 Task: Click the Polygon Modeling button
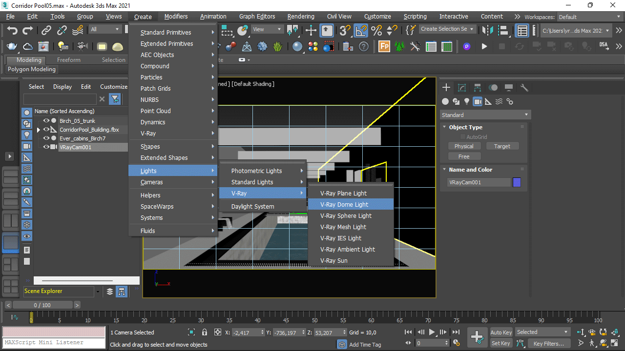click(32, 69)
